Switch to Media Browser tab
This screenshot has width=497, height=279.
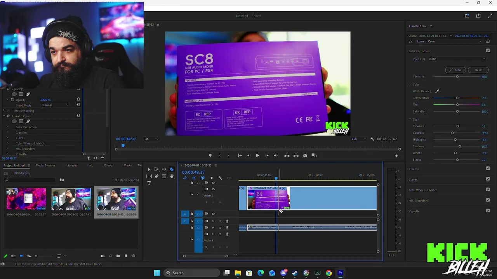pos(45,165)
